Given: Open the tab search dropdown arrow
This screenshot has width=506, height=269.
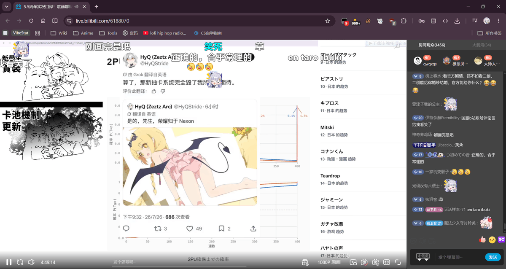Looking at the screenshot, I should coord(6,7).
